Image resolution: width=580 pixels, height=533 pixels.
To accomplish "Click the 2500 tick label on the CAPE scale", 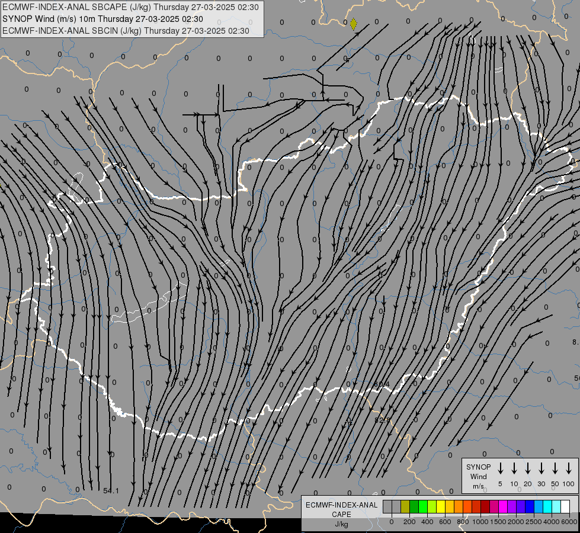I will click(533, 522).
